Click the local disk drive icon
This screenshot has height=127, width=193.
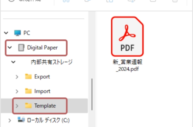point(21,120)
